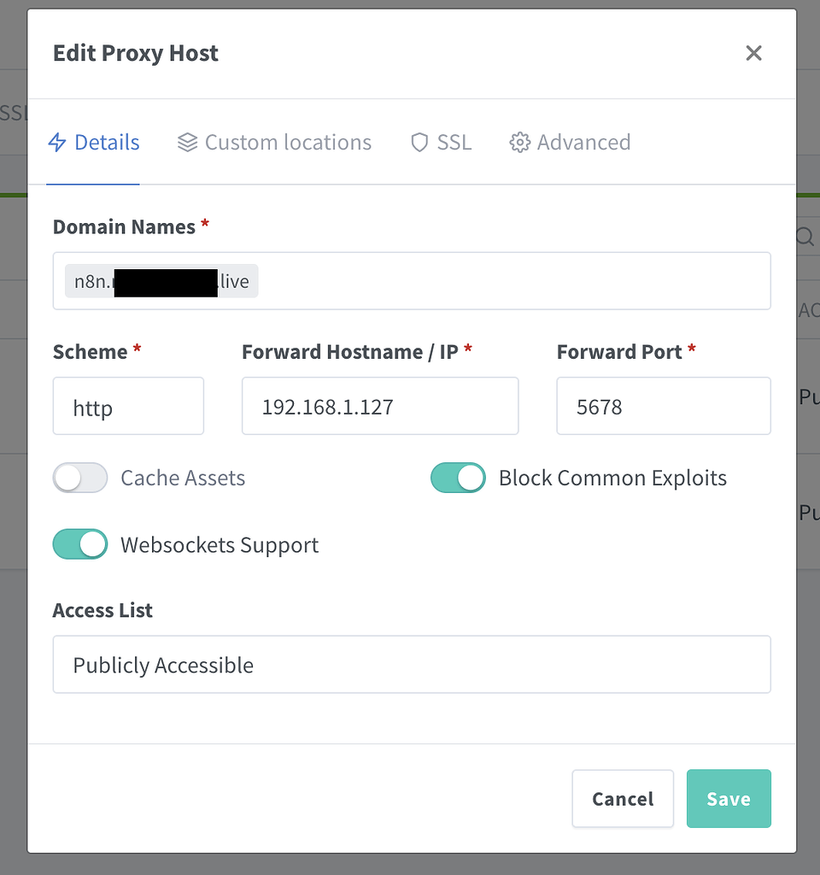Select the n8n domain name tag
This screenshot has width=820, height=875.
point(161,281)
